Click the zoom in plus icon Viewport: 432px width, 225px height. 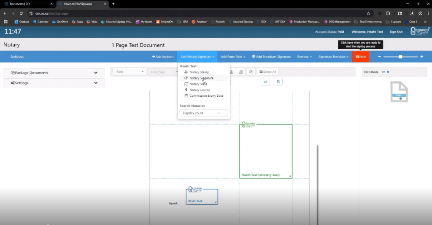(421, 57)
